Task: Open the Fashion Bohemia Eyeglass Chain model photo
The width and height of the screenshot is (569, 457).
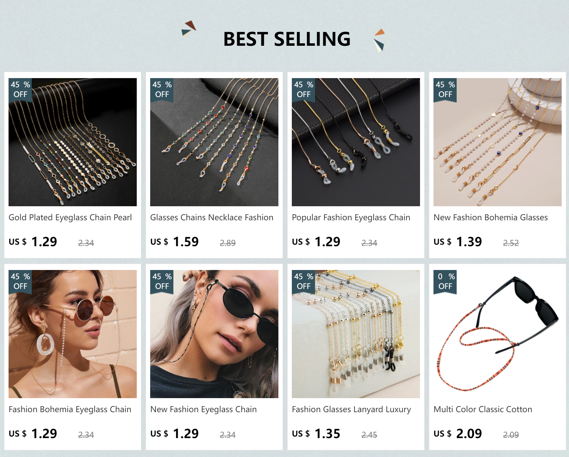Action: tap(73, 334)
